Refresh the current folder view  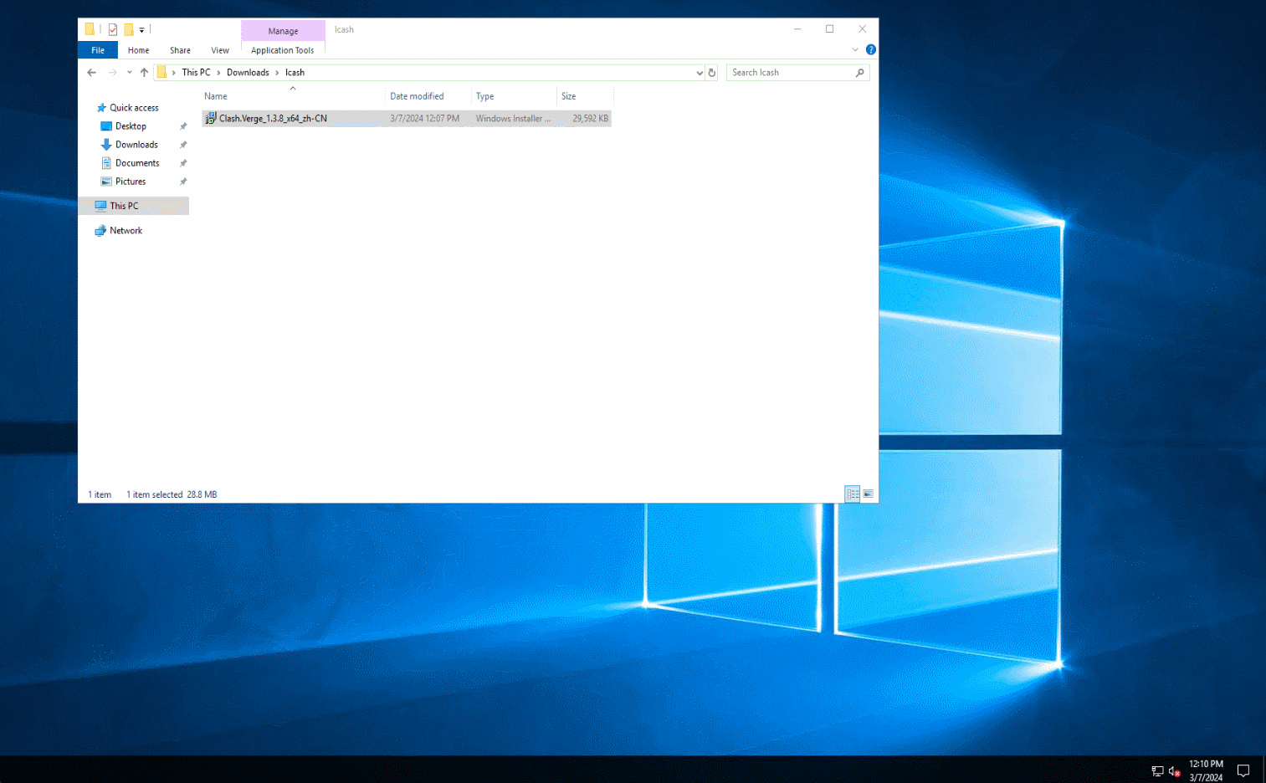pos(712,73)
